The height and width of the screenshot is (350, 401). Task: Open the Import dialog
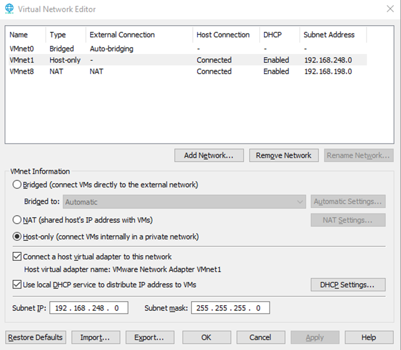[x=96, y=337]
